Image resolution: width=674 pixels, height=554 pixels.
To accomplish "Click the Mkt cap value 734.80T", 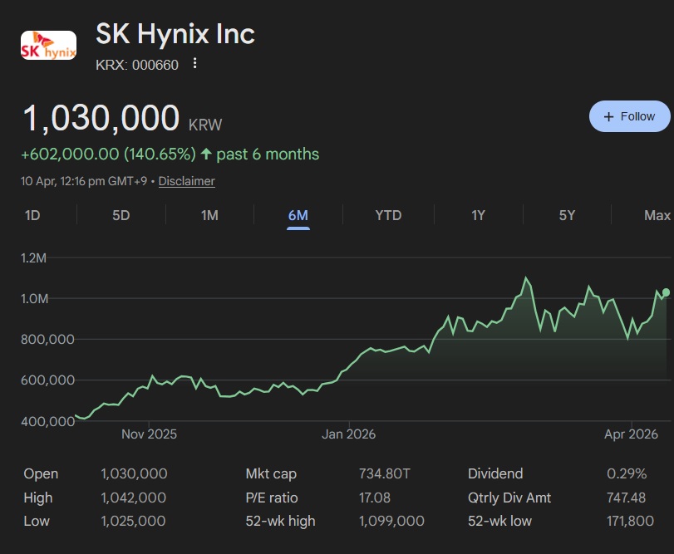I will [385, 473].
